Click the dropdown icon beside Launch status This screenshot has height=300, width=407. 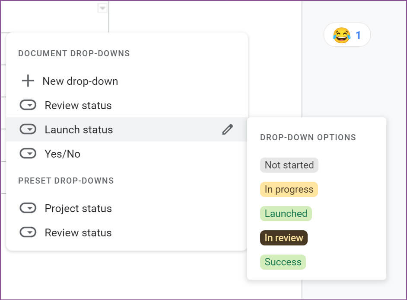pos(28,129)
